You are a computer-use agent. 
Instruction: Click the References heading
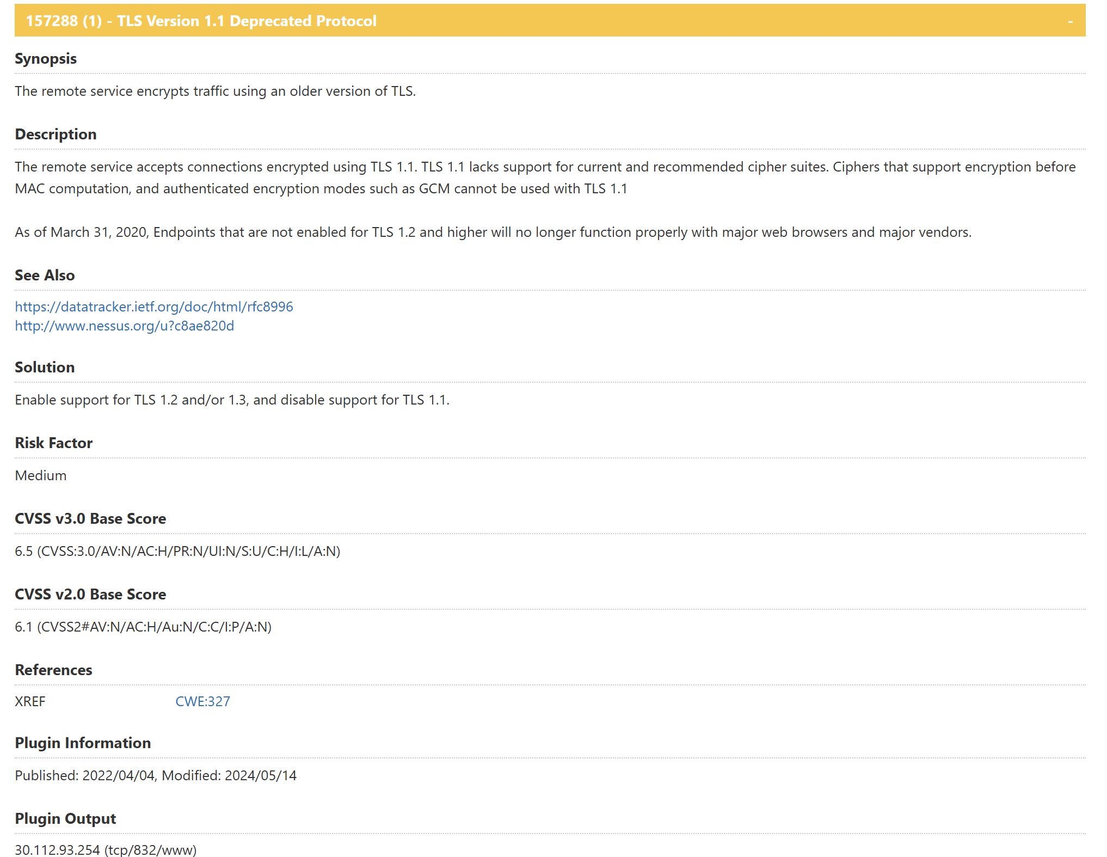point(53,670)
